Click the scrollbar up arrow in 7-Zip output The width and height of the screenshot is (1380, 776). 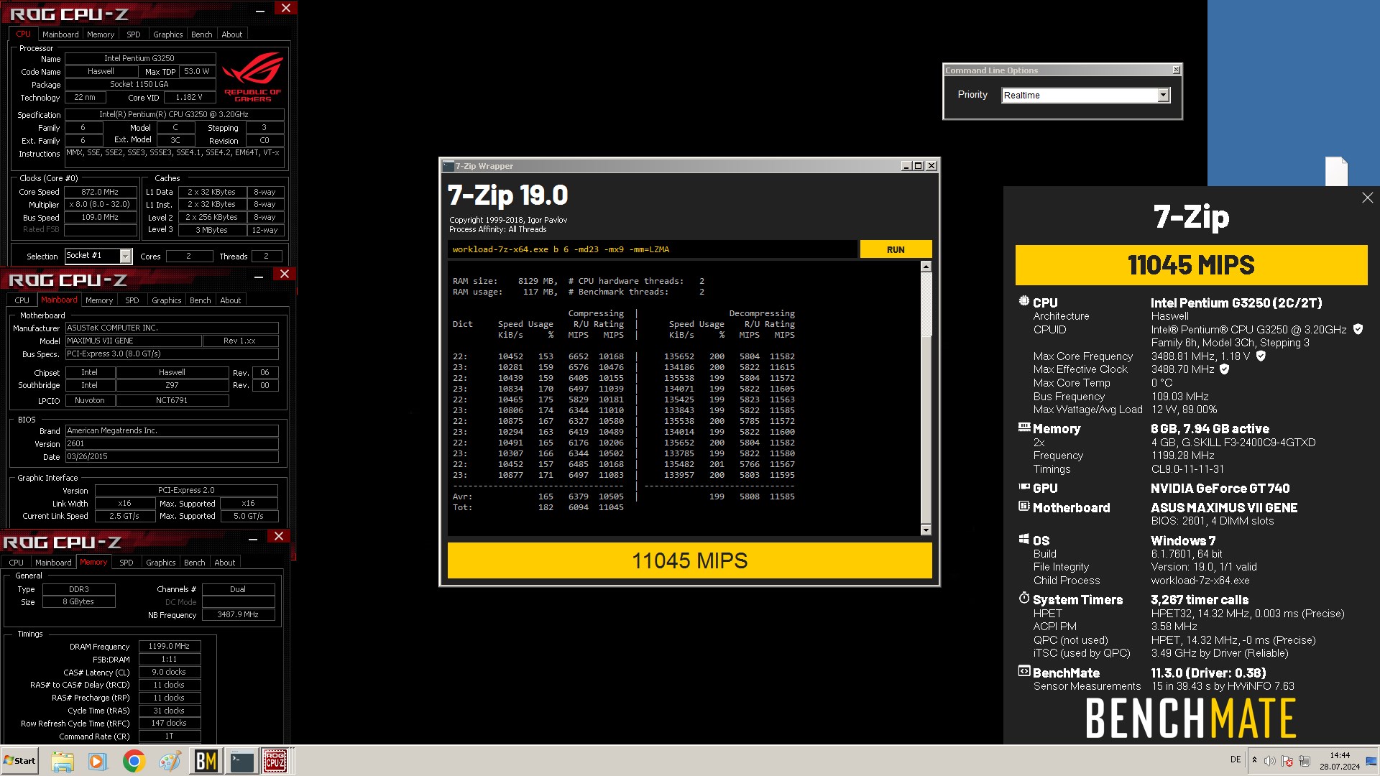926,267
